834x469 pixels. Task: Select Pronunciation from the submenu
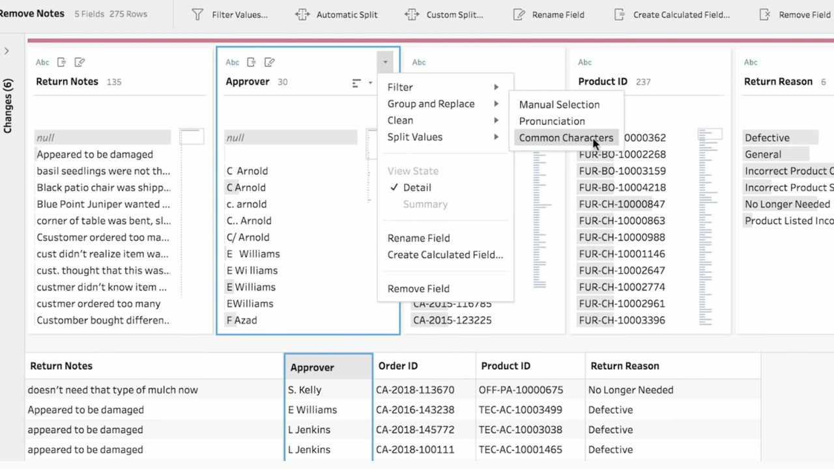pos(552,121)
